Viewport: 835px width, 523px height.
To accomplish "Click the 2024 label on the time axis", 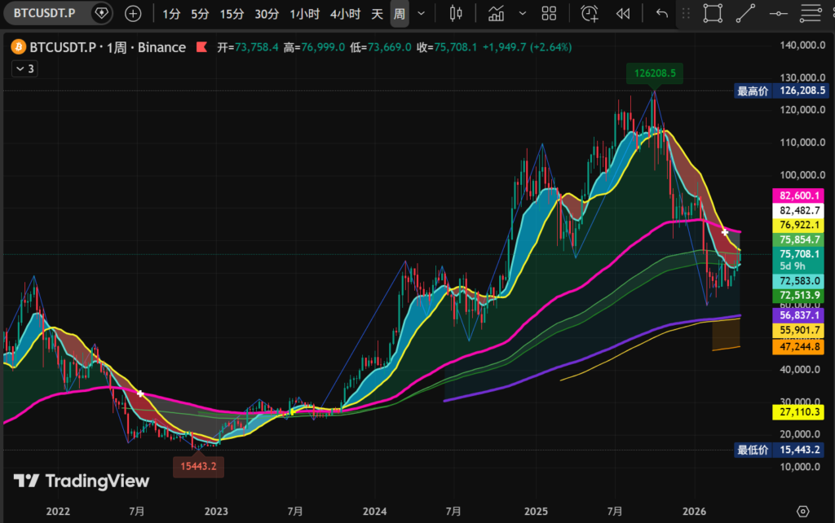I will point(374,512).
